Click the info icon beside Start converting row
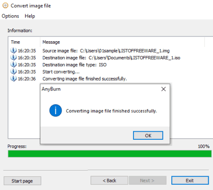213x190 pixels. [x=14, y=72]
